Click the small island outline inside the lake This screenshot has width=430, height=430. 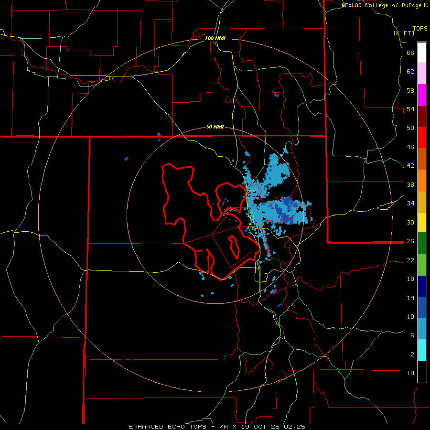[x=234, y=247]
